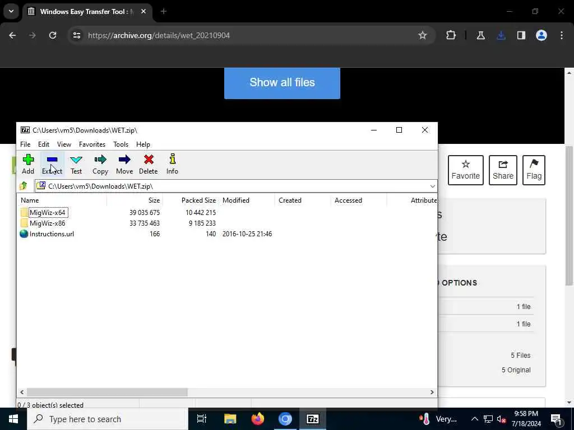Screen dimensions: 574x430
Task: Open the Info toolbar button
Action: [173, 164]
